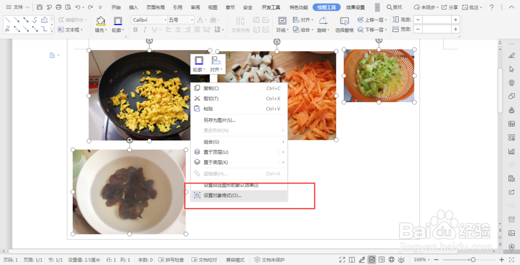Toggle Bold formatting
Screen dimensions: 520x265
(135, 30)
